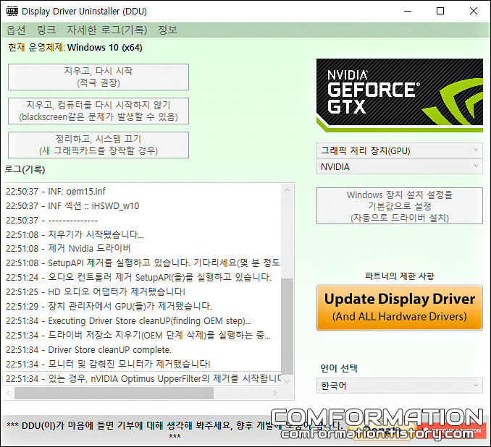491x447 pixels.
Task: Maximize the DDU window
Action: 440,11
